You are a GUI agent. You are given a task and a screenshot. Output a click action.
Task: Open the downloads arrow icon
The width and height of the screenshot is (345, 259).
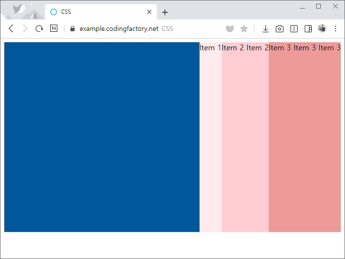click(x=265, y=28)
